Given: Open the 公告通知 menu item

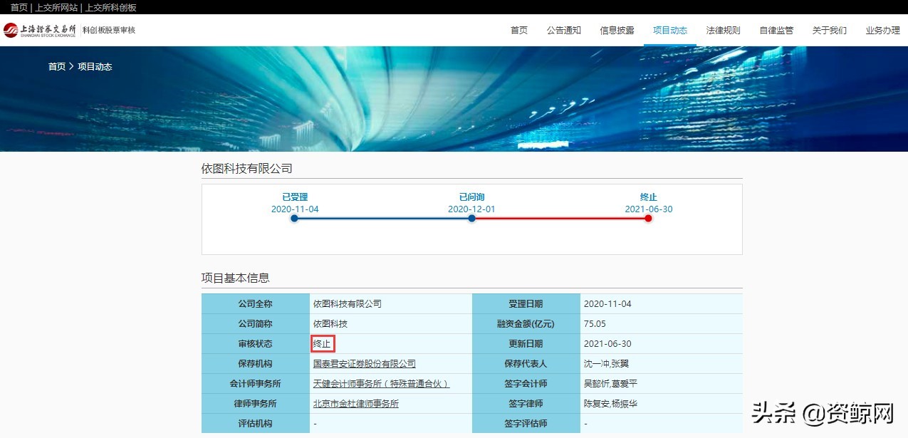Looking at the screenshot, I should [x=563, y=31].
